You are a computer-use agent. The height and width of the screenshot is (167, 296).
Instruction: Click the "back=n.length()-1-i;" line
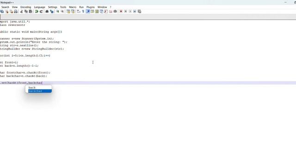tap(19, 66)
